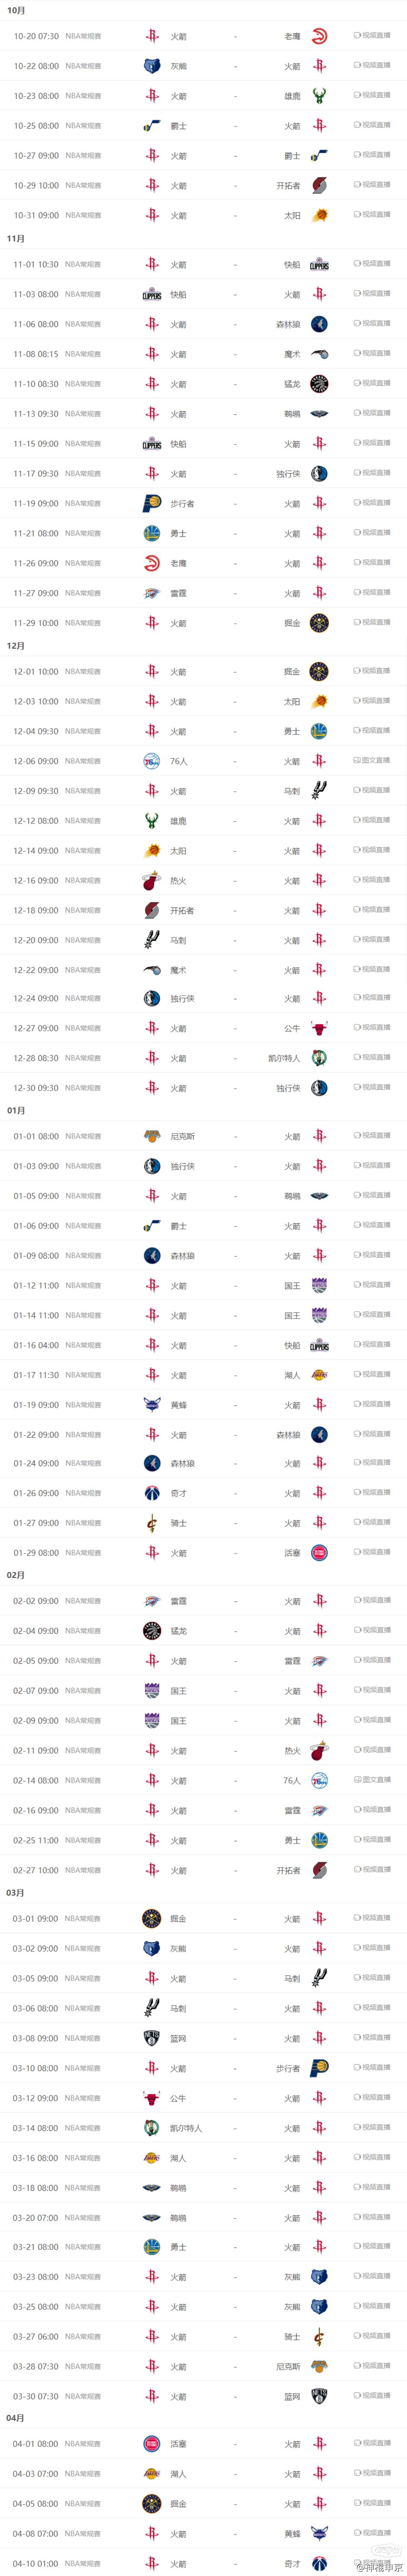Click the Pistons logo in the 01-29 game

click(319, 1553)
